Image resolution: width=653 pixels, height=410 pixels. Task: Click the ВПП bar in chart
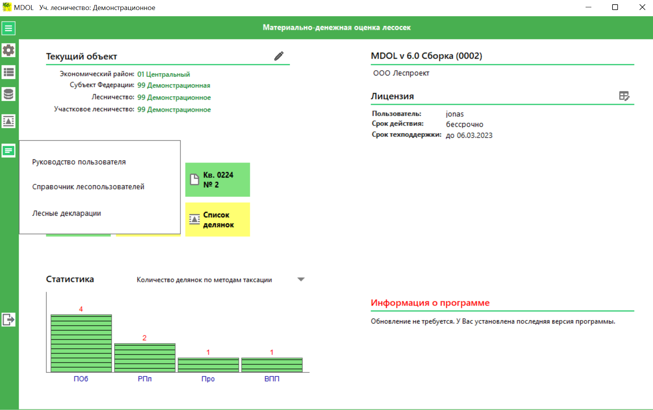[272, 365]
